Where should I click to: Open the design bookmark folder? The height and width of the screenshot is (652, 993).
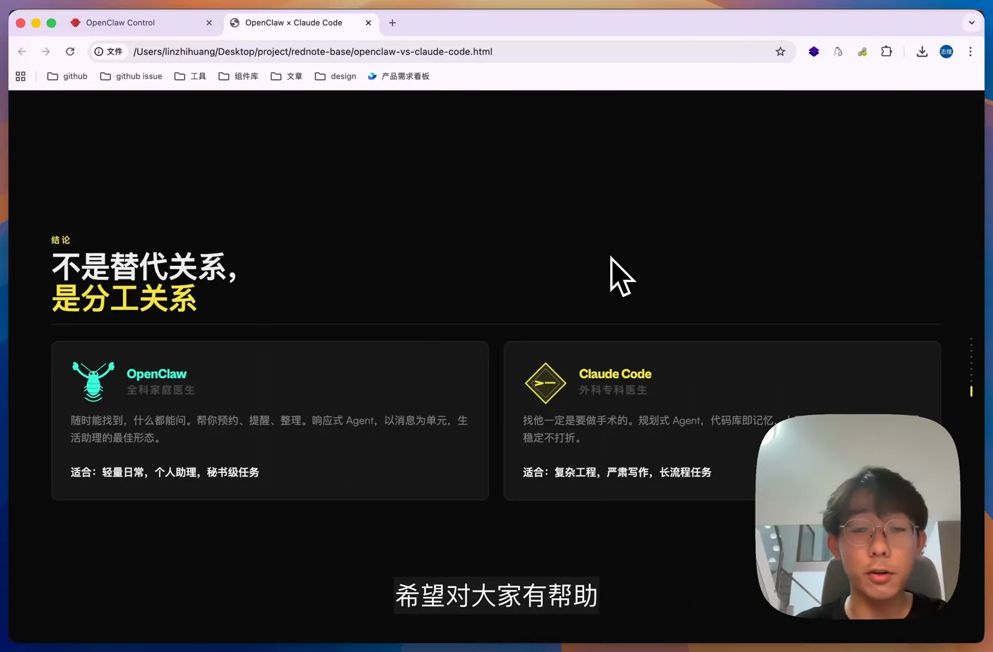(336, 76)
